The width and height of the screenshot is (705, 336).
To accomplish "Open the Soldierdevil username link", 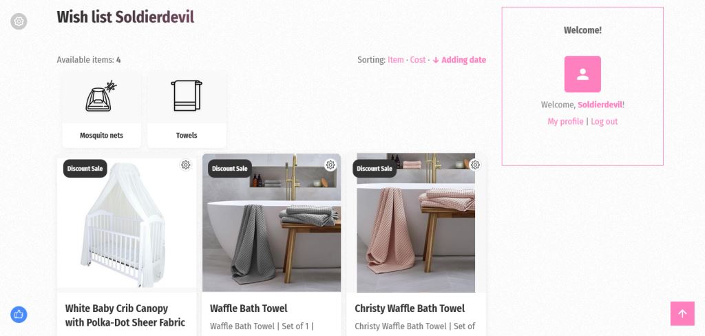I will click(x=600, y=105).
